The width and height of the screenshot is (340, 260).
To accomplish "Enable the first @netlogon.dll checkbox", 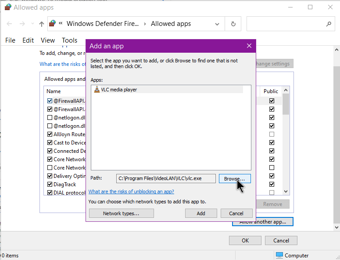I will pos(50,118).
